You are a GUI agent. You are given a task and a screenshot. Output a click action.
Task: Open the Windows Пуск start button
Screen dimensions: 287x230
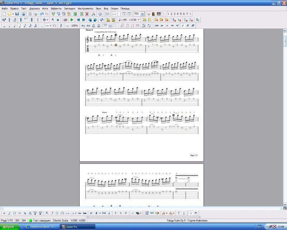click(x=9, y=227)
